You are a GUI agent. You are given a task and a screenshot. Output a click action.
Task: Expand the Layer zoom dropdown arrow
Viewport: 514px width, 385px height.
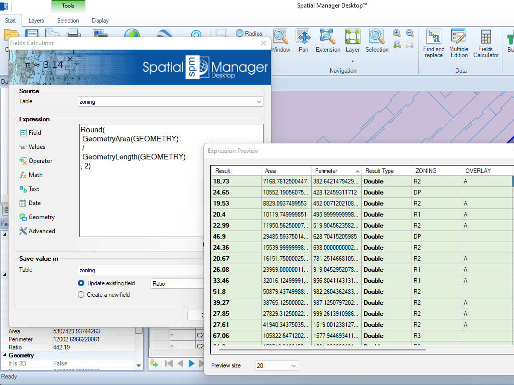click(x=353, y=61)
